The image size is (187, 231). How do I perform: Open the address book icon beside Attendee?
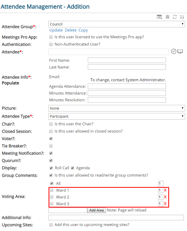tap(180, 51)
